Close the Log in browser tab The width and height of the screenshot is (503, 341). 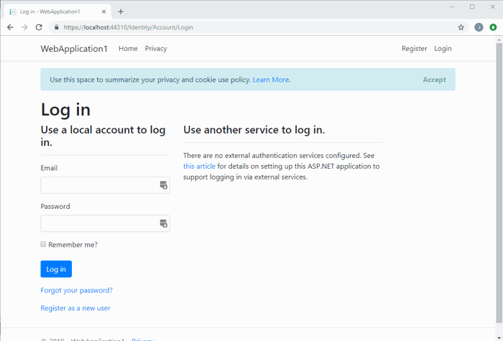tap(104, 11)
